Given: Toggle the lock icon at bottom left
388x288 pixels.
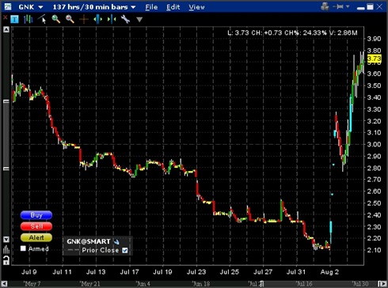Looking at the screenshot, I should [x=6, y=260].
